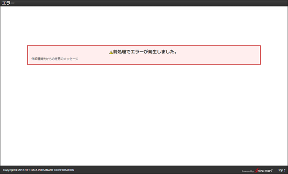Image resolution: width=288 pixels, height=174 pixels.
Task: Click the 'top ↑' link in footer
Action: (x=282, y=170)
